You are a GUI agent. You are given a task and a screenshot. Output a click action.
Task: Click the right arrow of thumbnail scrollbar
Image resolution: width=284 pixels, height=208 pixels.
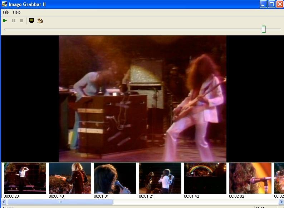281,202
